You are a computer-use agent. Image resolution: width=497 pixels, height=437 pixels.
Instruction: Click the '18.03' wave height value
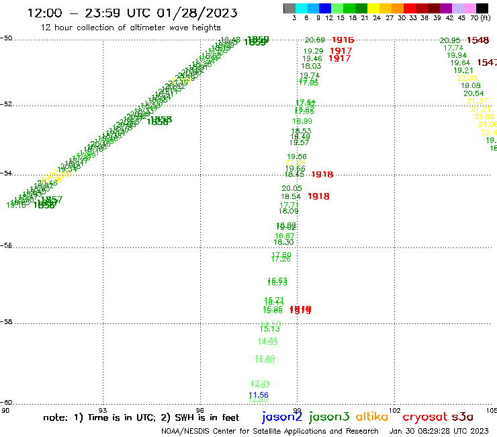click(311, 66)
